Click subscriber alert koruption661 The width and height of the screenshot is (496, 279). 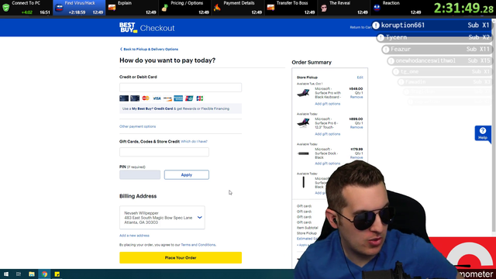432,26
